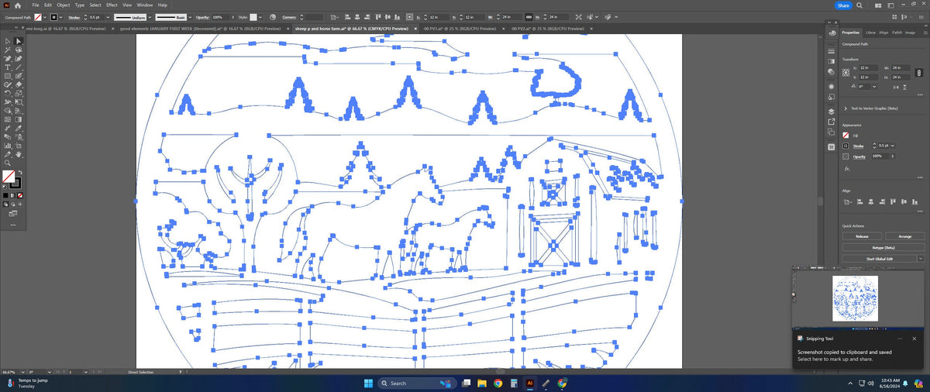Open the Opacity arrow in Appearance section
This screenshot has height=392, width=930.
pos(892,156)
